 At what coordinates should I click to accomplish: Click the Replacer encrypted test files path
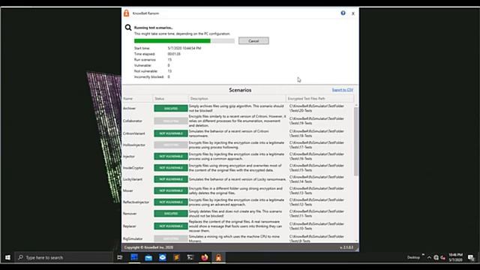(x=316, y=226)
